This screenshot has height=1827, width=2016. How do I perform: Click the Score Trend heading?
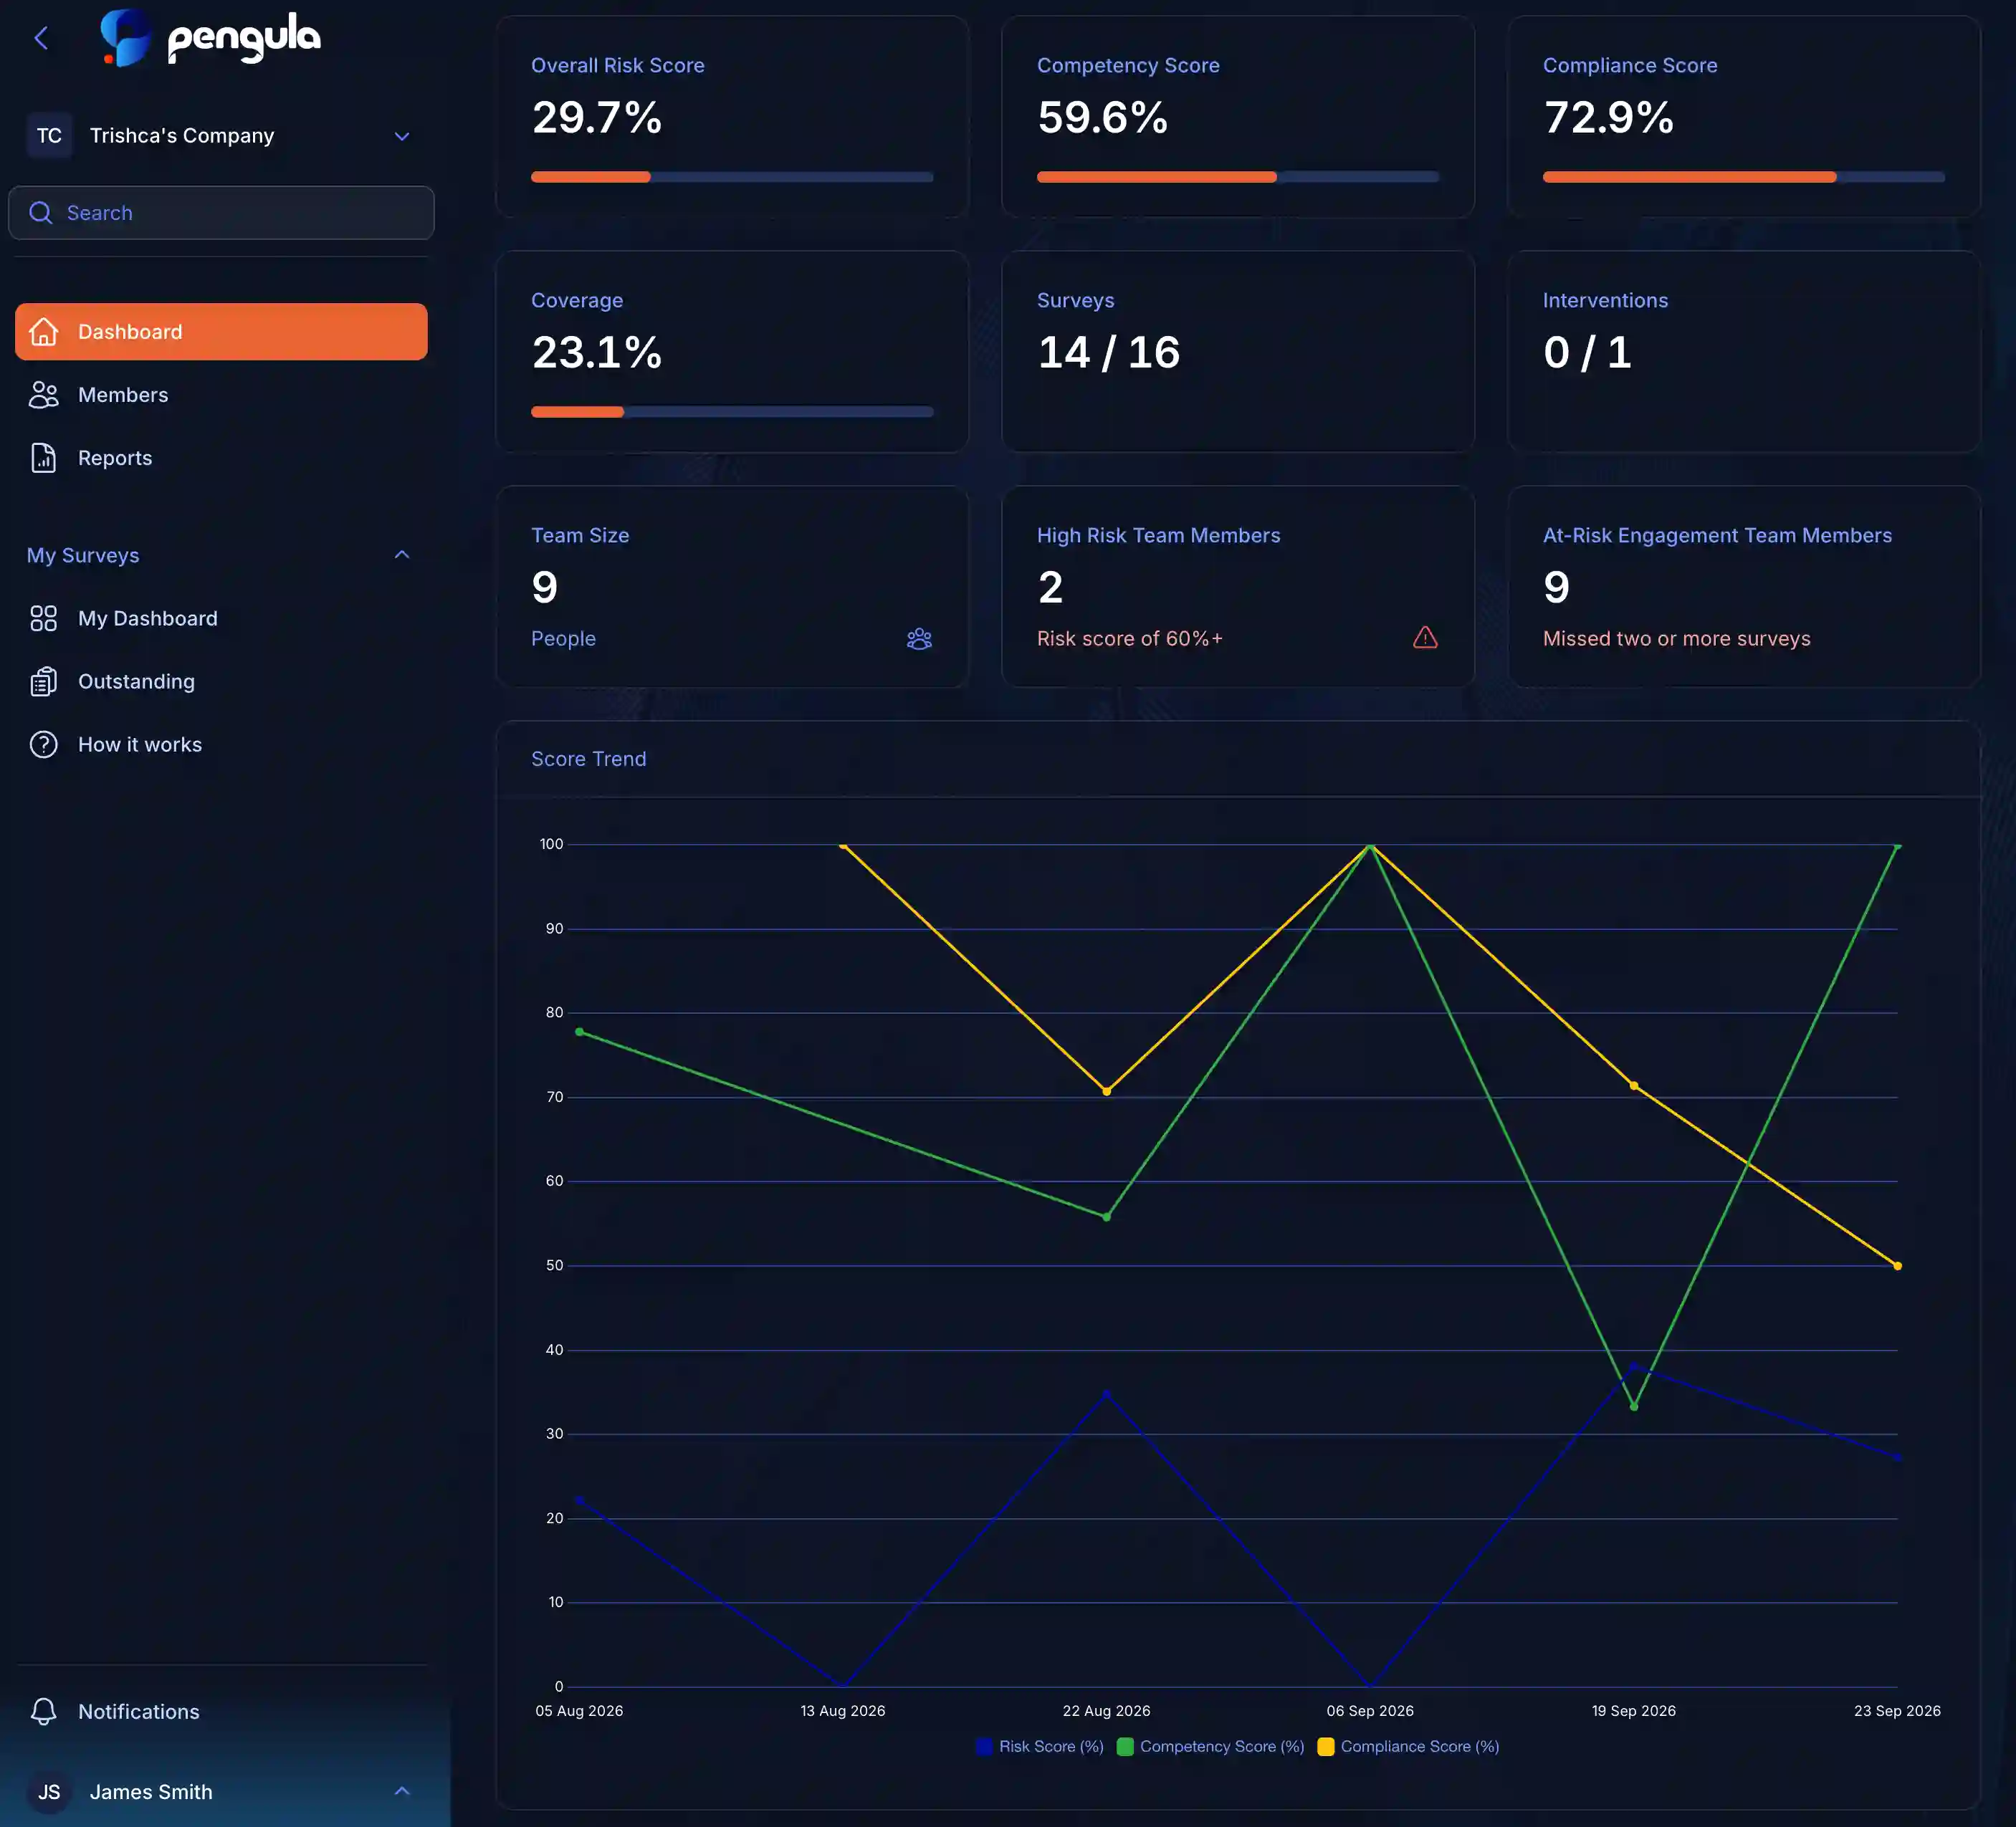(x=588, y=759)
